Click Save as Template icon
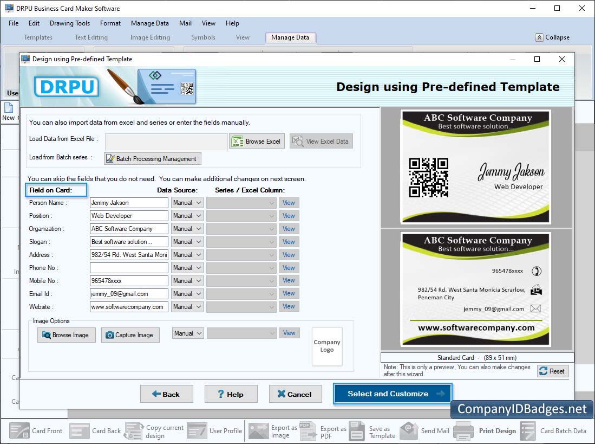 click(x=357, y=430)
